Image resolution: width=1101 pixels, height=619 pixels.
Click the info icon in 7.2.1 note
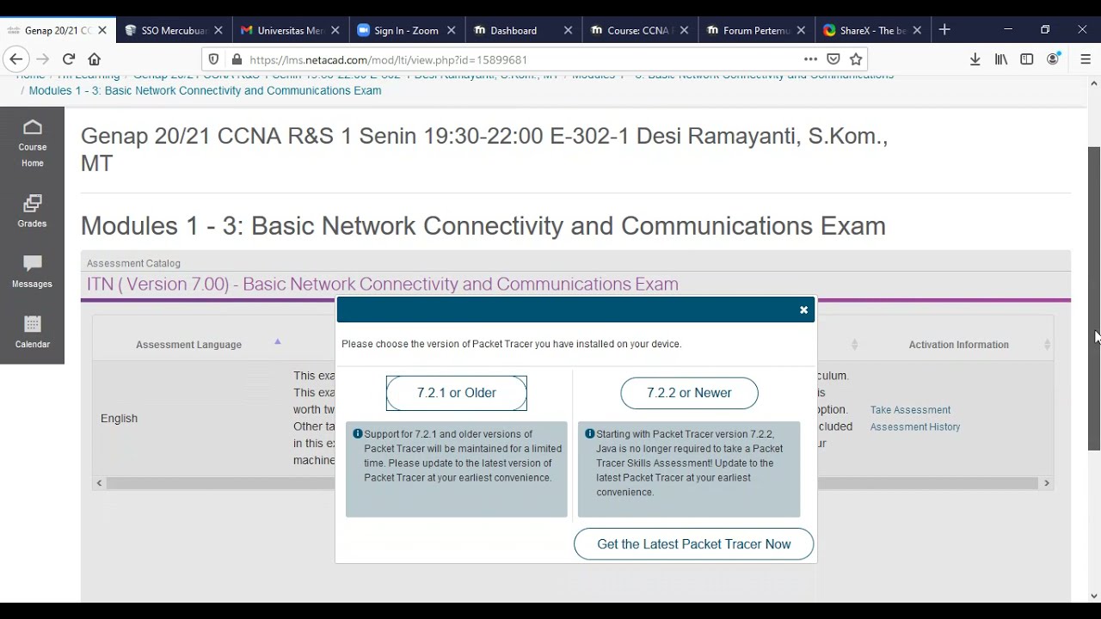click(x=358, y=434)
